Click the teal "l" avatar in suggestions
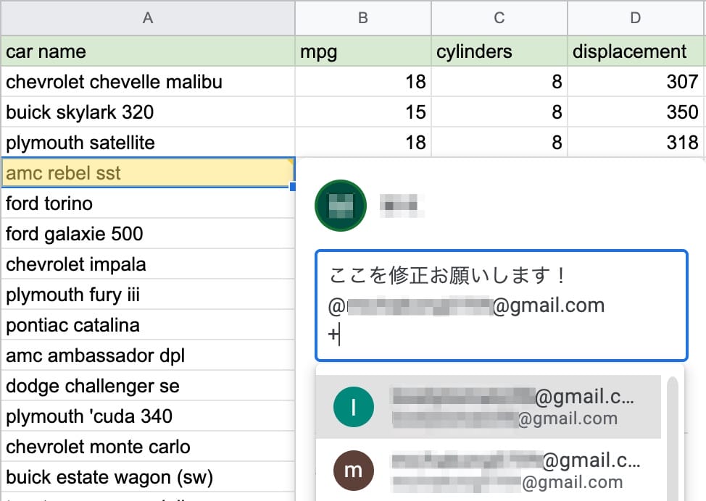Image resolution: width=706 pixels, height=501 pixels. [x=353, y=407]
